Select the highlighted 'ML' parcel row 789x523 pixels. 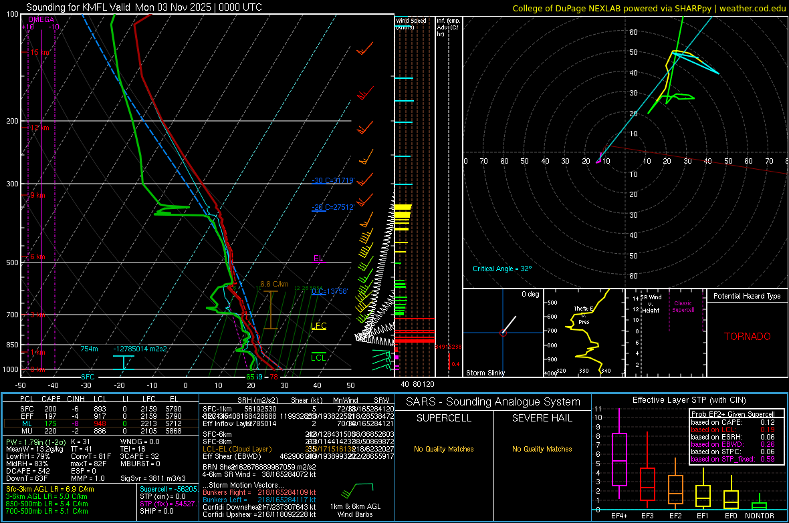tap(101, 423)
